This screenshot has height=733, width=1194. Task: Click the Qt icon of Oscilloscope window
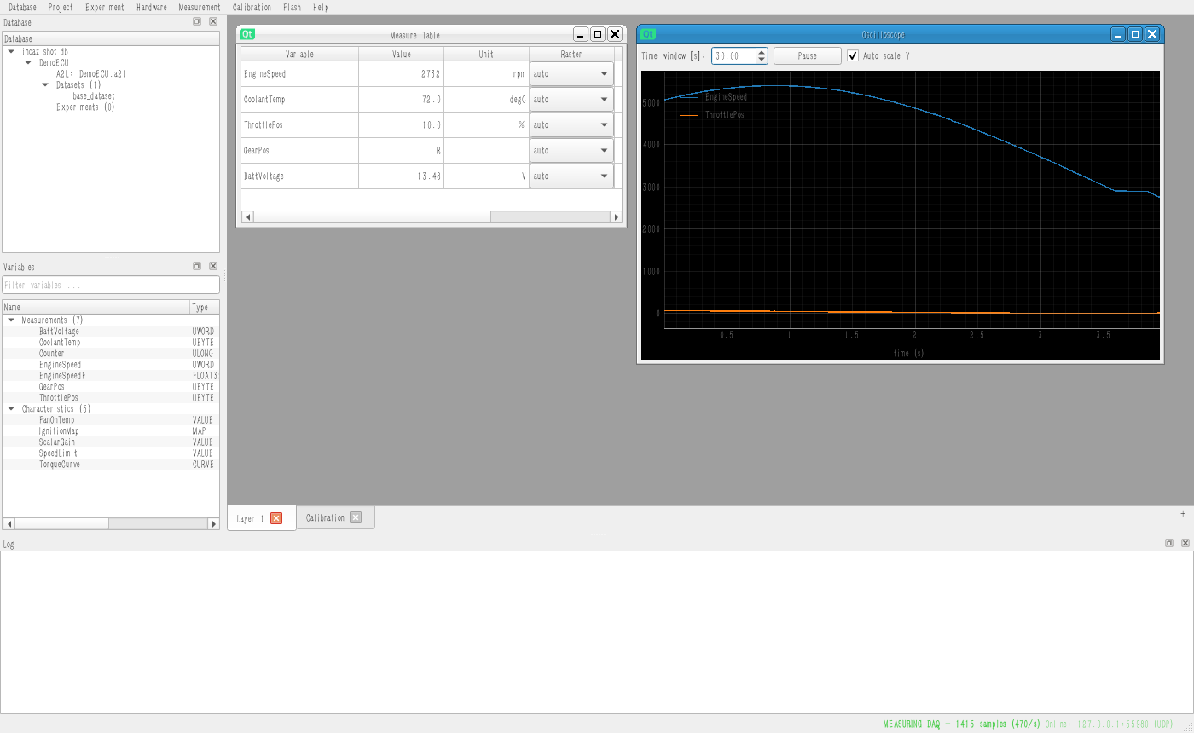pos(649,35)
